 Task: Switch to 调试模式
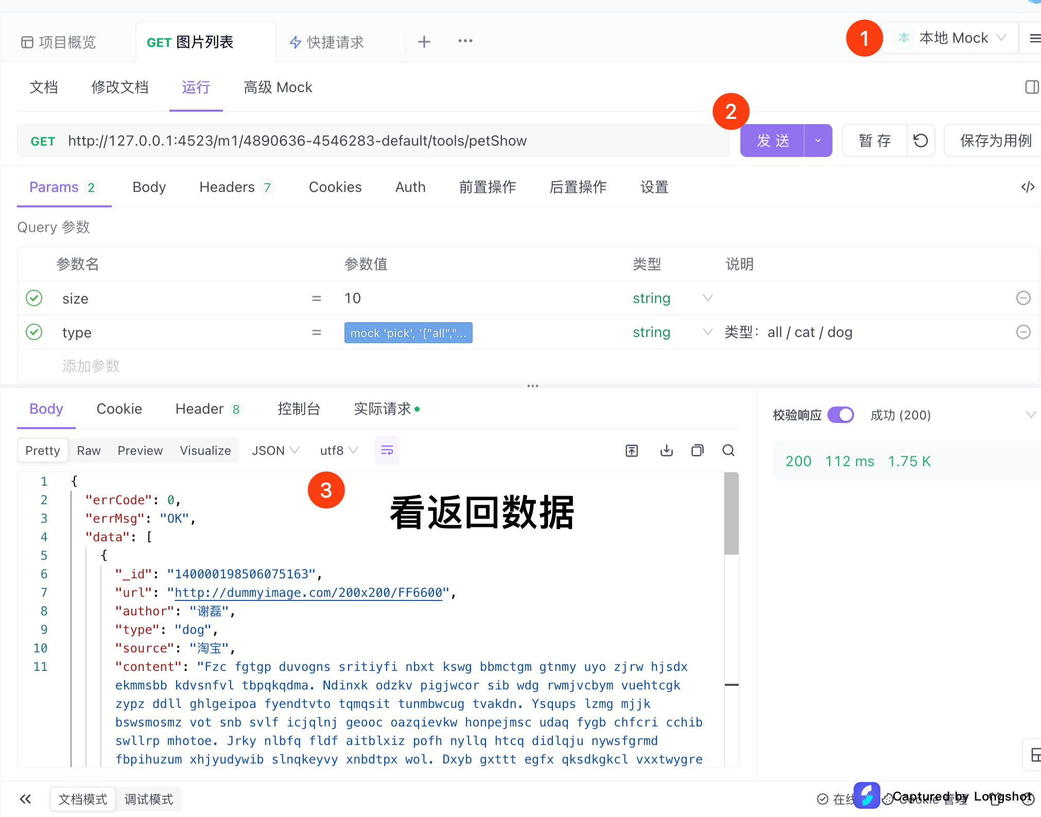148,799
